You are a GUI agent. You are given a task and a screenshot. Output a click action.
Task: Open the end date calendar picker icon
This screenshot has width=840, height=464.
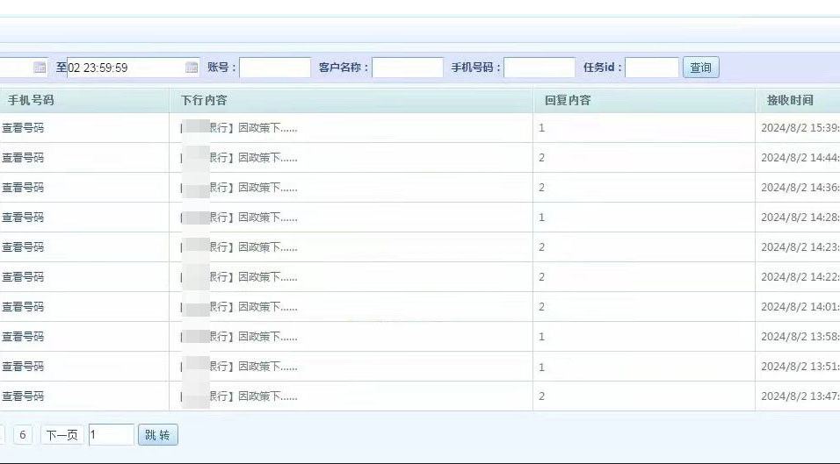point(192,68)
